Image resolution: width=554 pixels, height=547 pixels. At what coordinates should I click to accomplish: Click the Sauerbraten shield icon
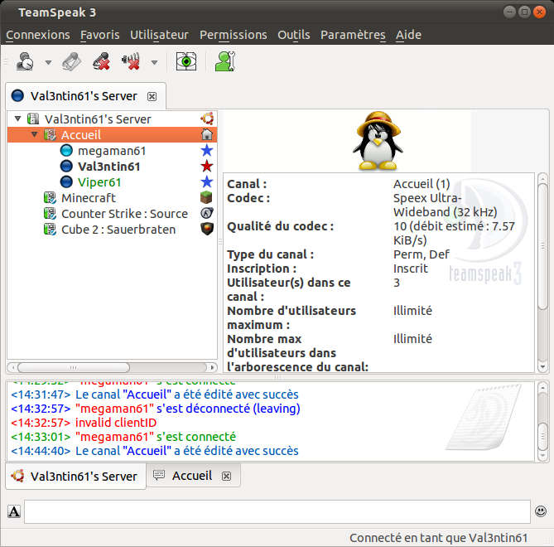(207, 229)
